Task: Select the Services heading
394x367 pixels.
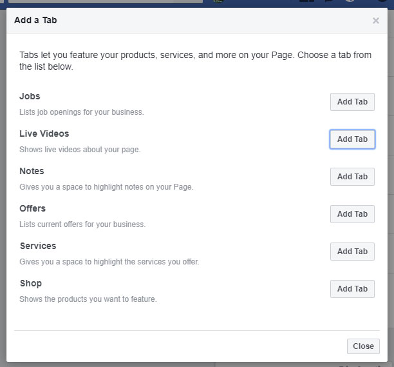Action: click(38, 246)
